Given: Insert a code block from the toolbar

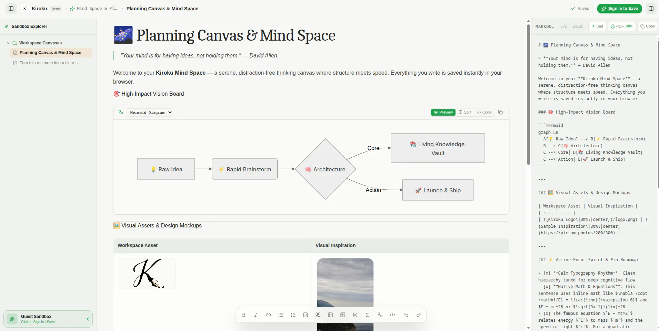Looking at the screenshot, I should coord(392,315).
